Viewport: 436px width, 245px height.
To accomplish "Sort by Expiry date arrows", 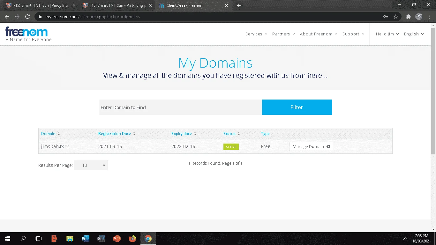I will pos(195,134).
